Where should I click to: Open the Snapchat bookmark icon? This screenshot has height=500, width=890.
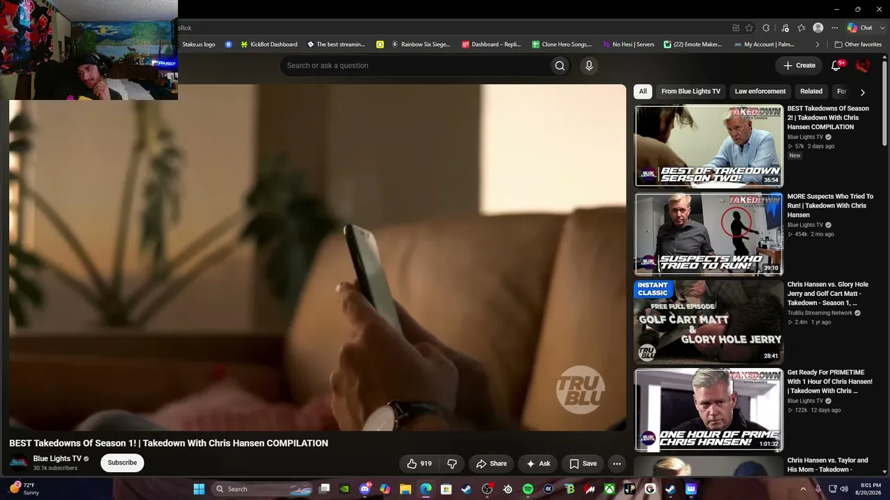click(380, 44)
